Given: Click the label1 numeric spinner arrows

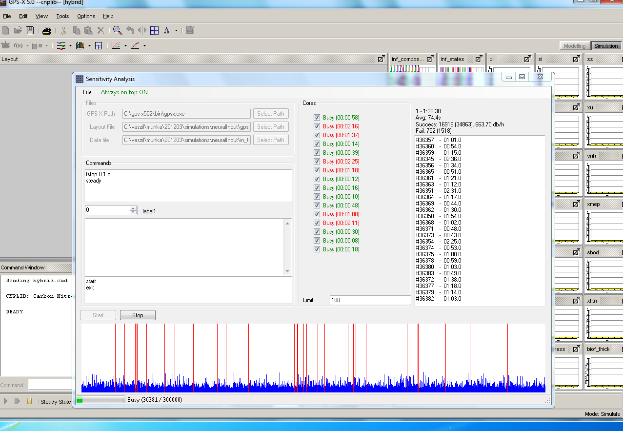Looking at the screenshot, I should 133,210.
